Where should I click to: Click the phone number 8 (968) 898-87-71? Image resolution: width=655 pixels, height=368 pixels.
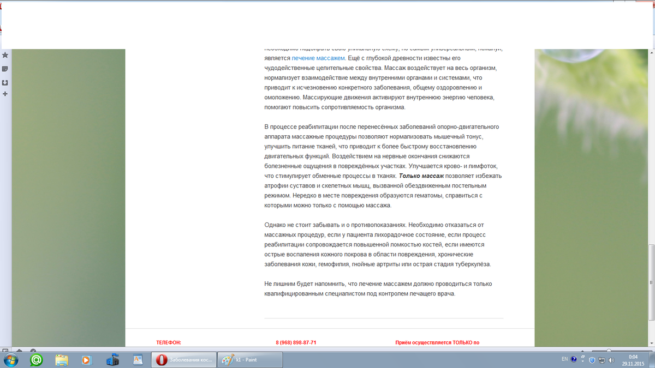(x=296, y=342)
